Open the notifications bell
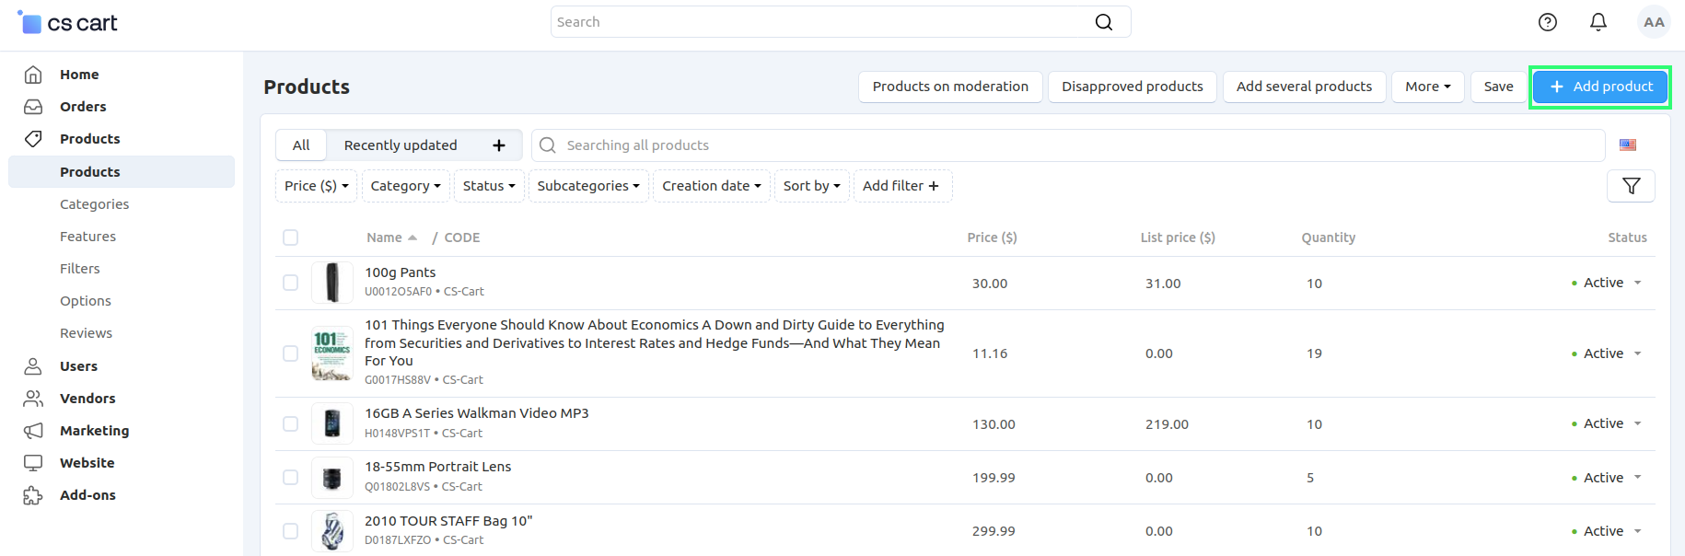 (1598, 22)
